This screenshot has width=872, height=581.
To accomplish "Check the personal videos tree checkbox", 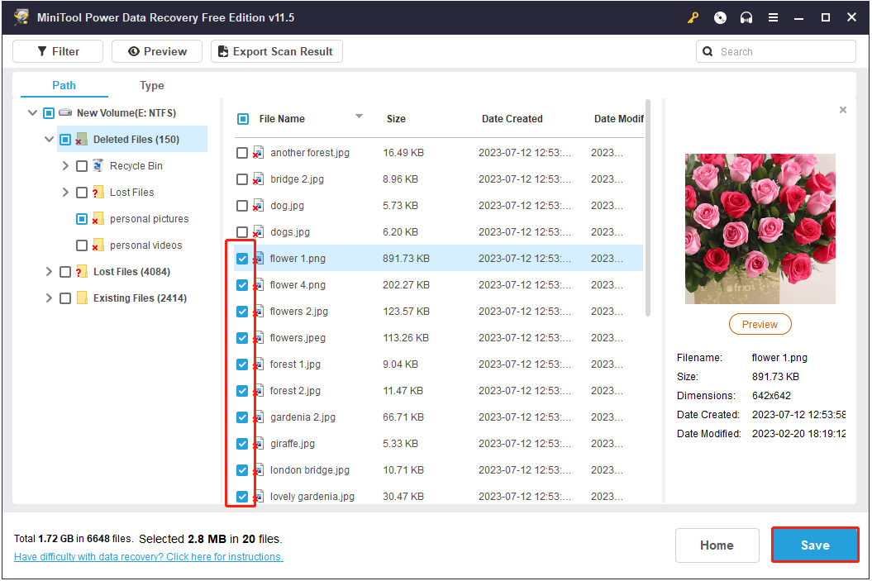I will [x=82, y=245].
